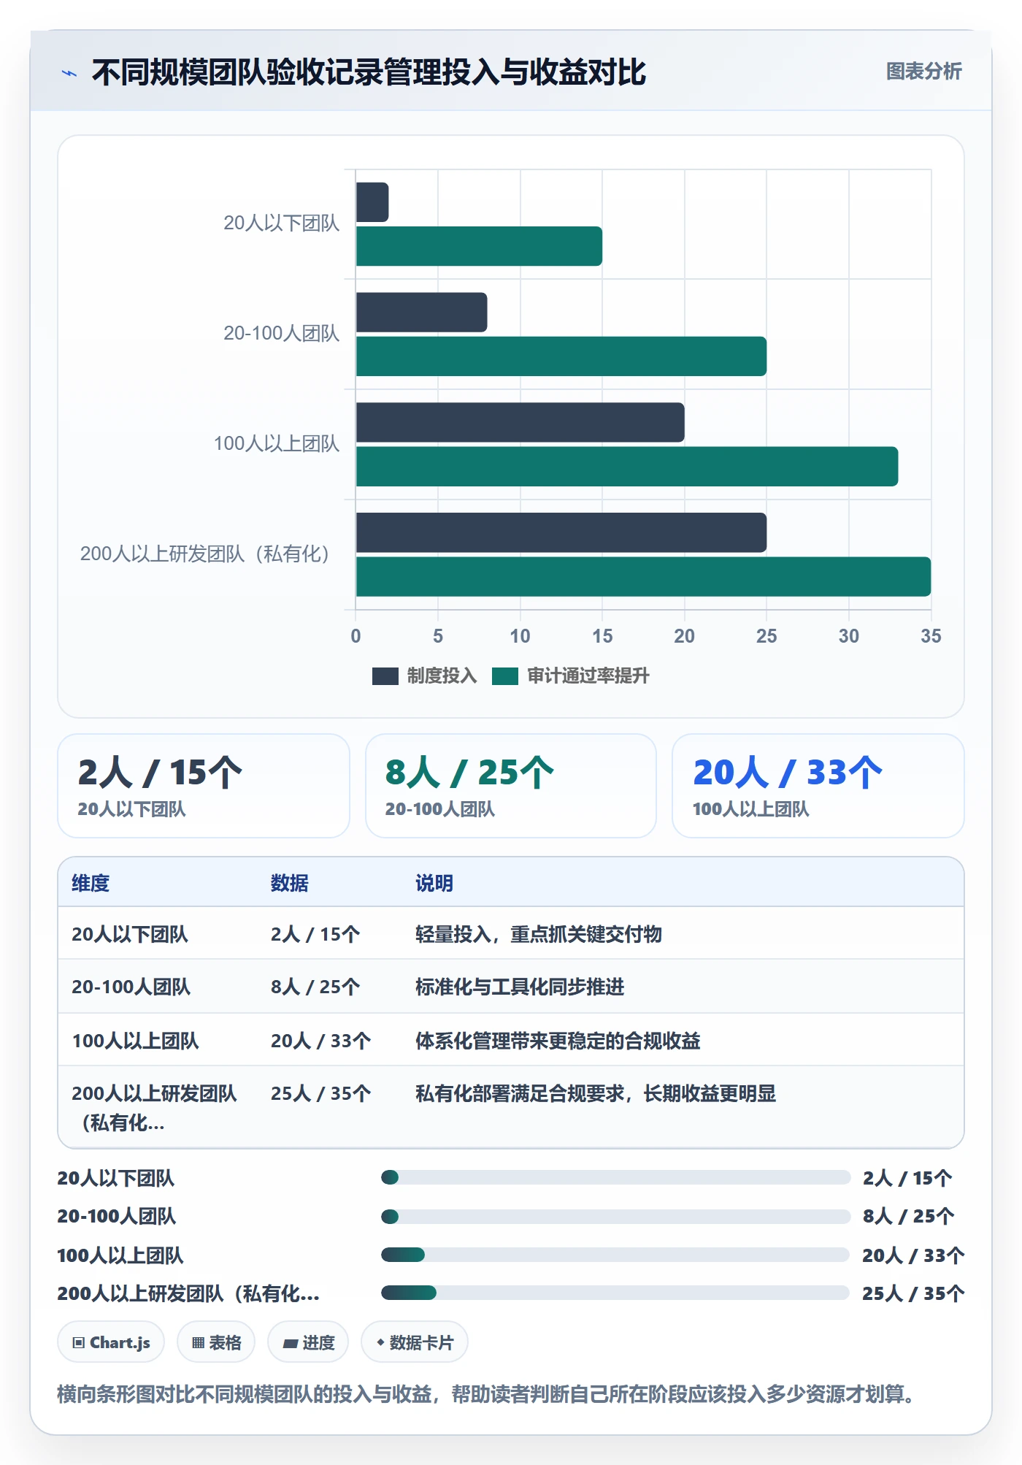Click the dark bar for 20人以下团队
Screen dimensions: 1022x1465
coord(372,202)
